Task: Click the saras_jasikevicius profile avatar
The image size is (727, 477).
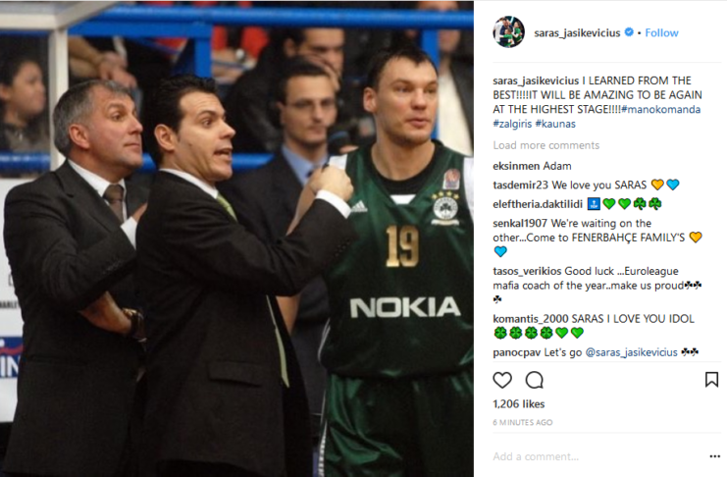Action: pyautogui.click(x=508, y=32)
